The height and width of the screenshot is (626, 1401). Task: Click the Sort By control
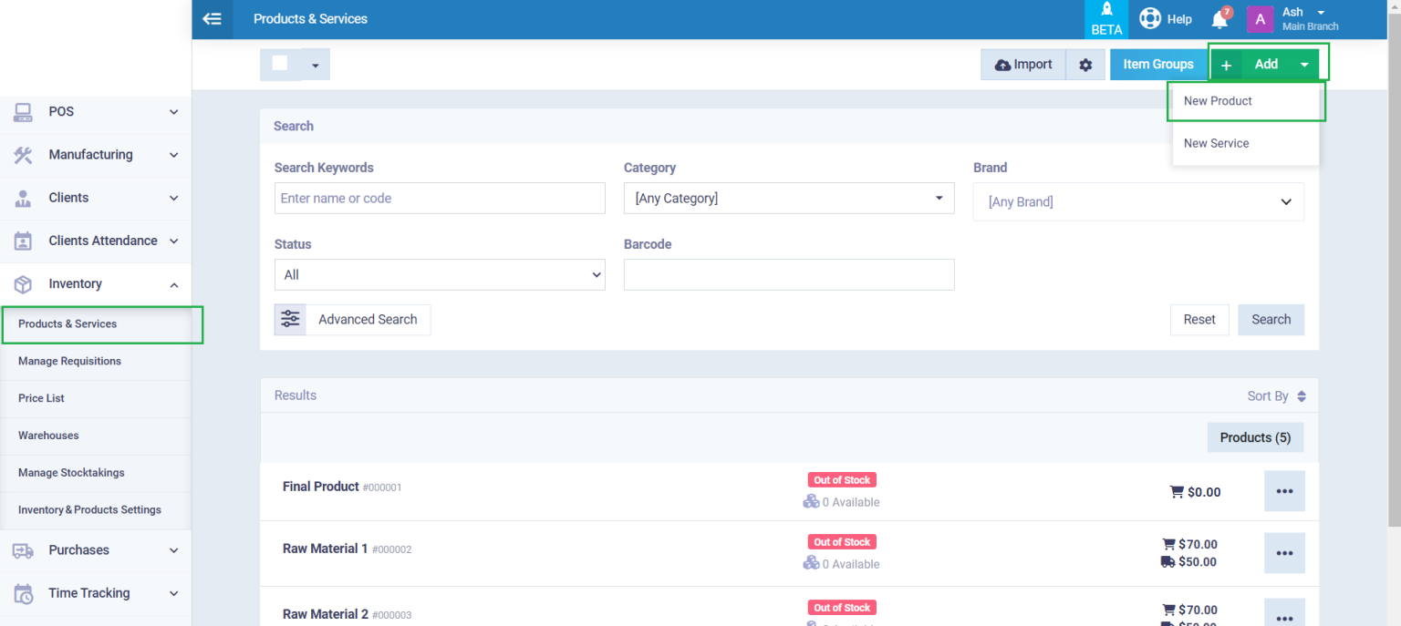click(x=1276, y=396)
